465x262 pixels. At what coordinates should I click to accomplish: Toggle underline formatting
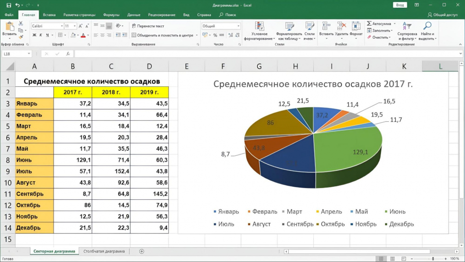click(x=46, y=35)
